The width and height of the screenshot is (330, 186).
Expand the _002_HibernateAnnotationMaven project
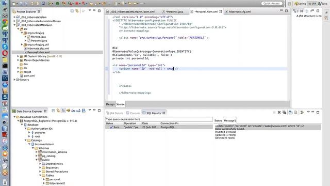pyautogui.click(x=14, y=21)
